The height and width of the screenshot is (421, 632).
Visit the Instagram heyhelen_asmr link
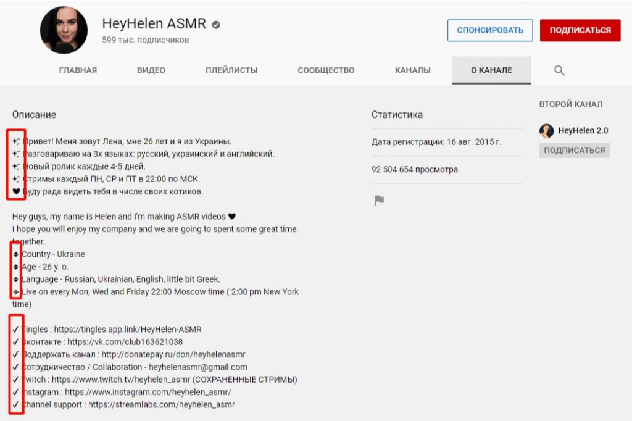coord(148,392)
